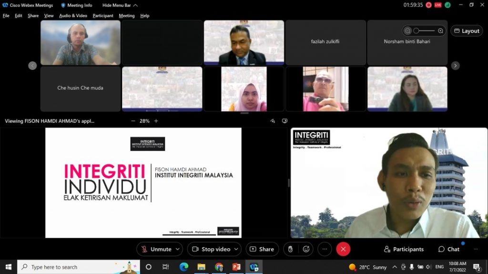
Task: Click the Webex icon on taskbar
Action: tap(254, 267)
